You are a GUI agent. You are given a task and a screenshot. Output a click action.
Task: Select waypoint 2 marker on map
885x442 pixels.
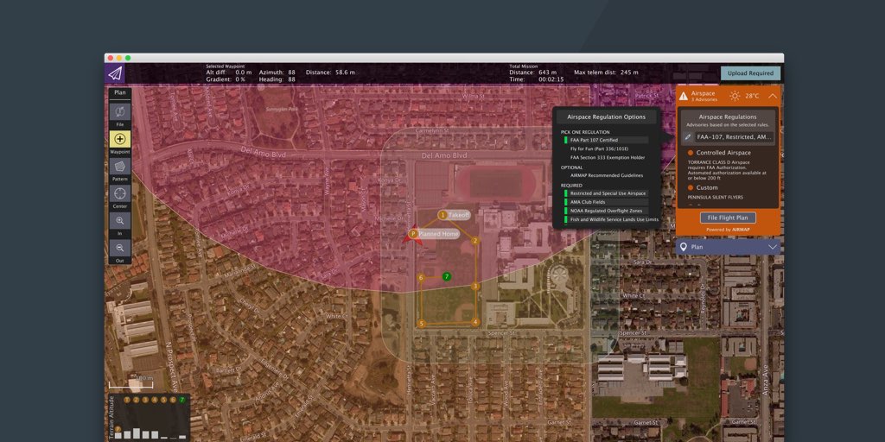[x=475, y=241]
